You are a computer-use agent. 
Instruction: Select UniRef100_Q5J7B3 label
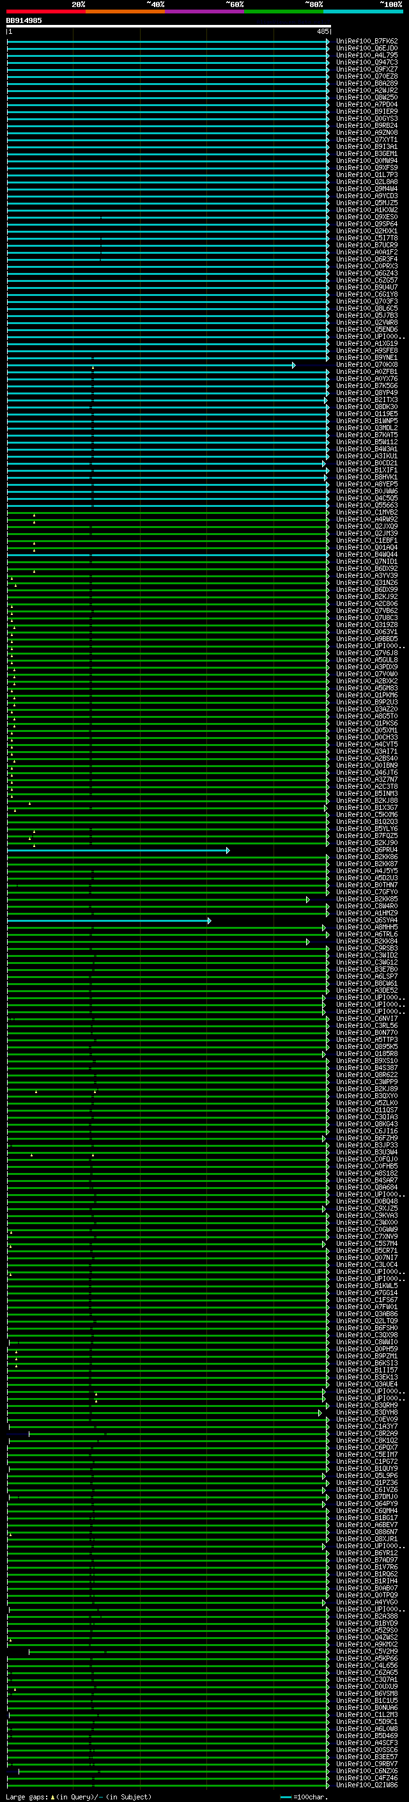pos(367,316)
